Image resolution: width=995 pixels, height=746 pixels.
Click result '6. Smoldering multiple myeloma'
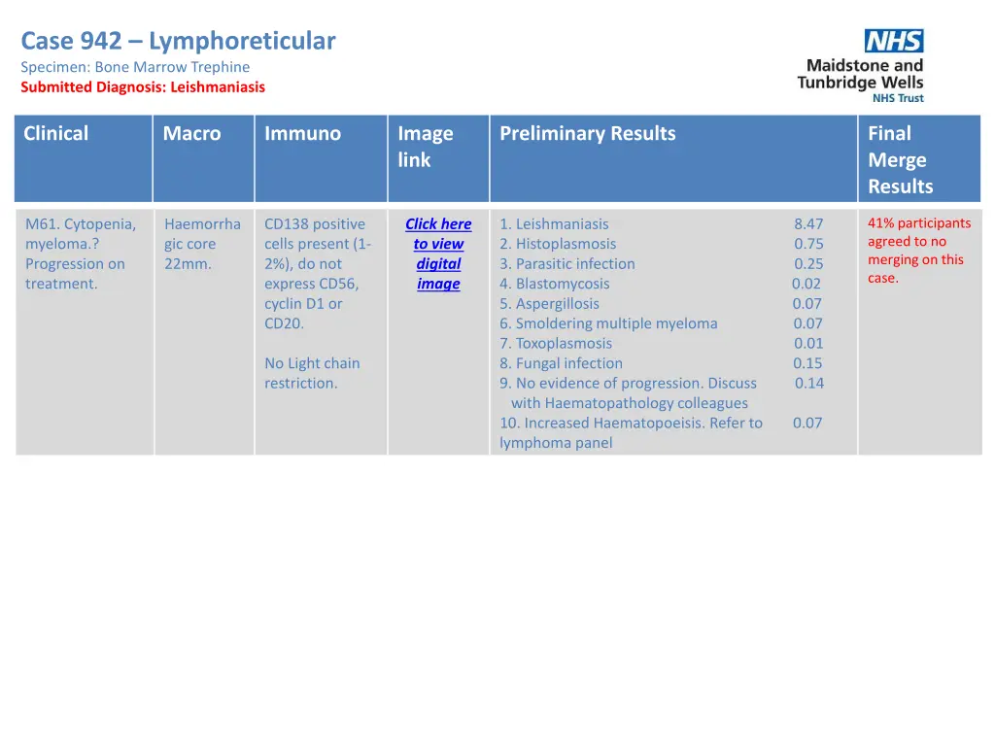[x=608, y=323]
